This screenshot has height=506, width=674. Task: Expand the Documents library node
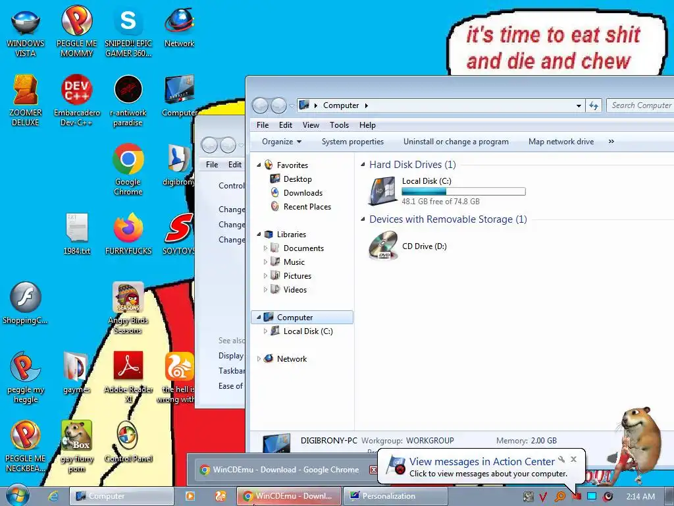265,248
